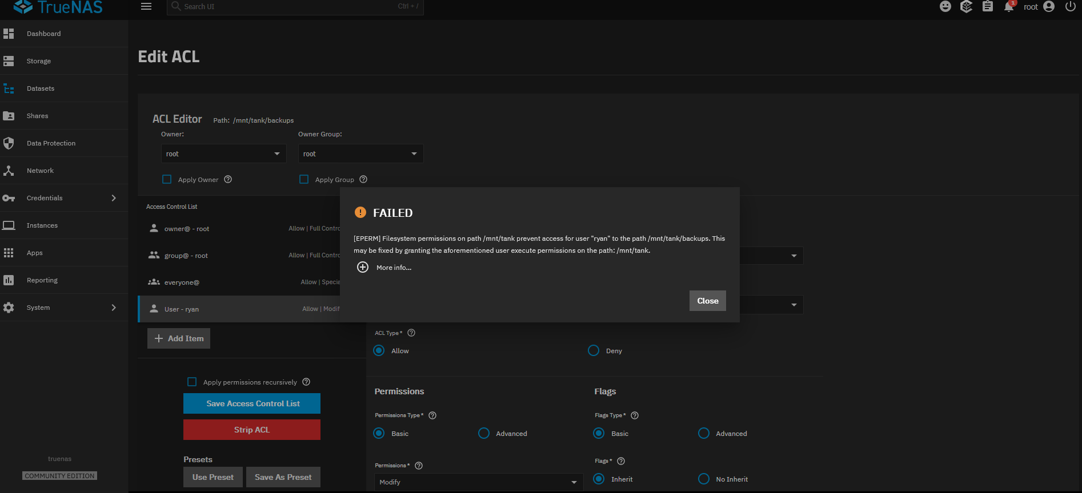1082x493 pixels.
Task: Click help icon next to Apply Owner
Action: coord(228,179)
